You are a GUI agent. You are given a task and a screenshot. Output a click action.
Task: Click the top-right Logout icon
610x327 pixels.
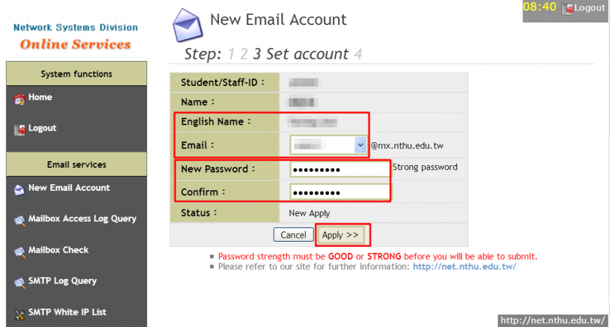(x=567, y=8)
